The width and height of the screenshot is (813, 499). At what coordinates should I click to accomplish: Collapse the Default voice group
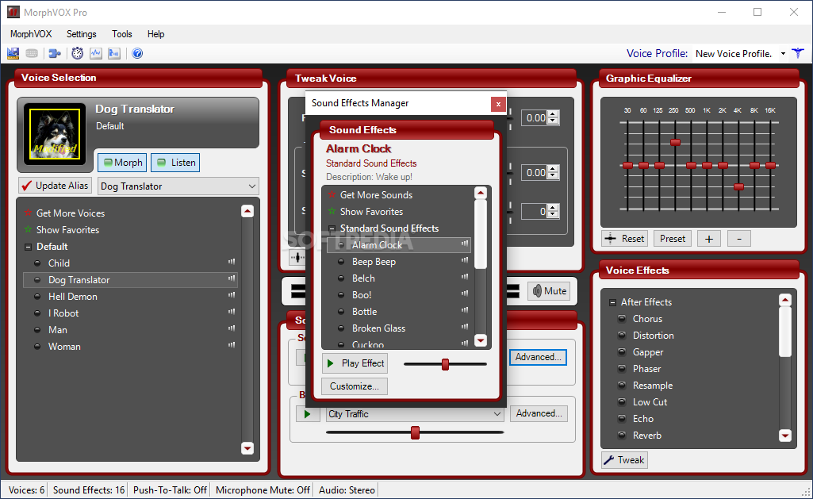(x=28, y=247)
